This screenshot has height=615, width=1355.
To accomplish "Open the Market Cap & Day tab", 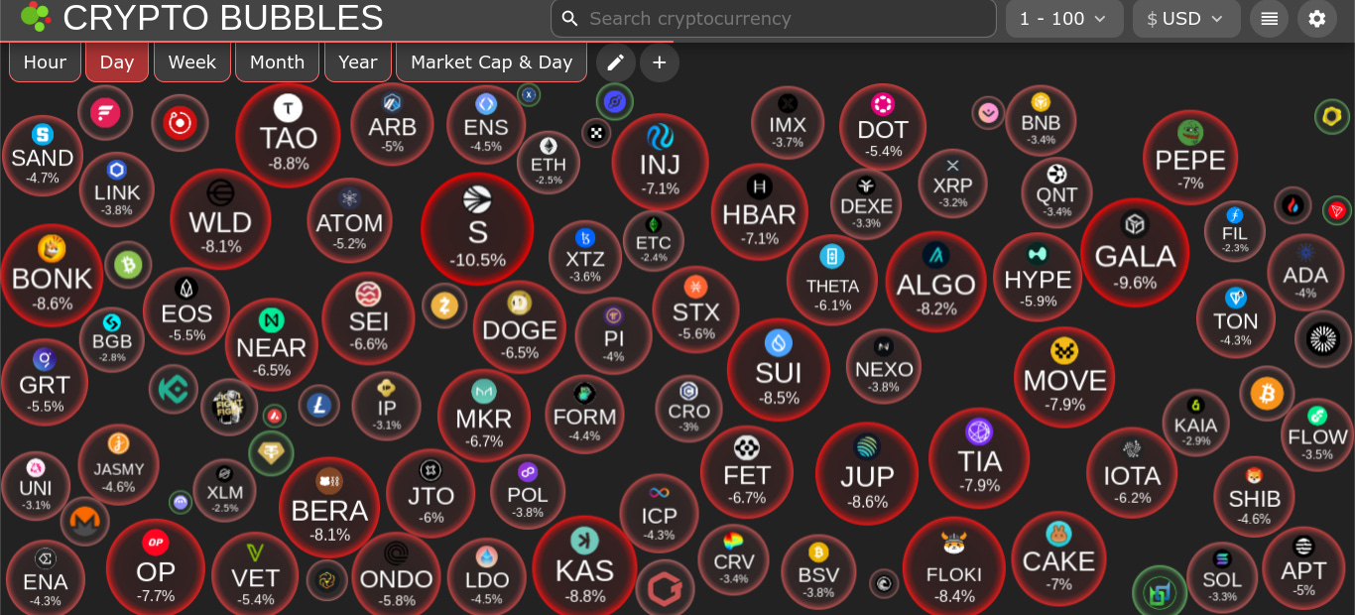I will tap(491, 62).
